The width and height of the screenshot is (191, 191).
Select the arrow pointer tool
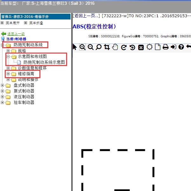[75, 47]
